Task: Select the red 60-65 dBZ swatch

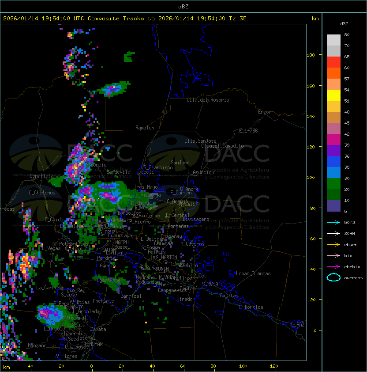Action: pos(333,62)
